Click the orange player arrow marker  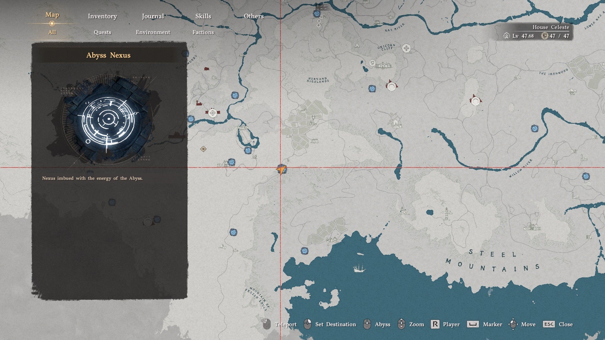pyautogui.click(x=281, y=169)
